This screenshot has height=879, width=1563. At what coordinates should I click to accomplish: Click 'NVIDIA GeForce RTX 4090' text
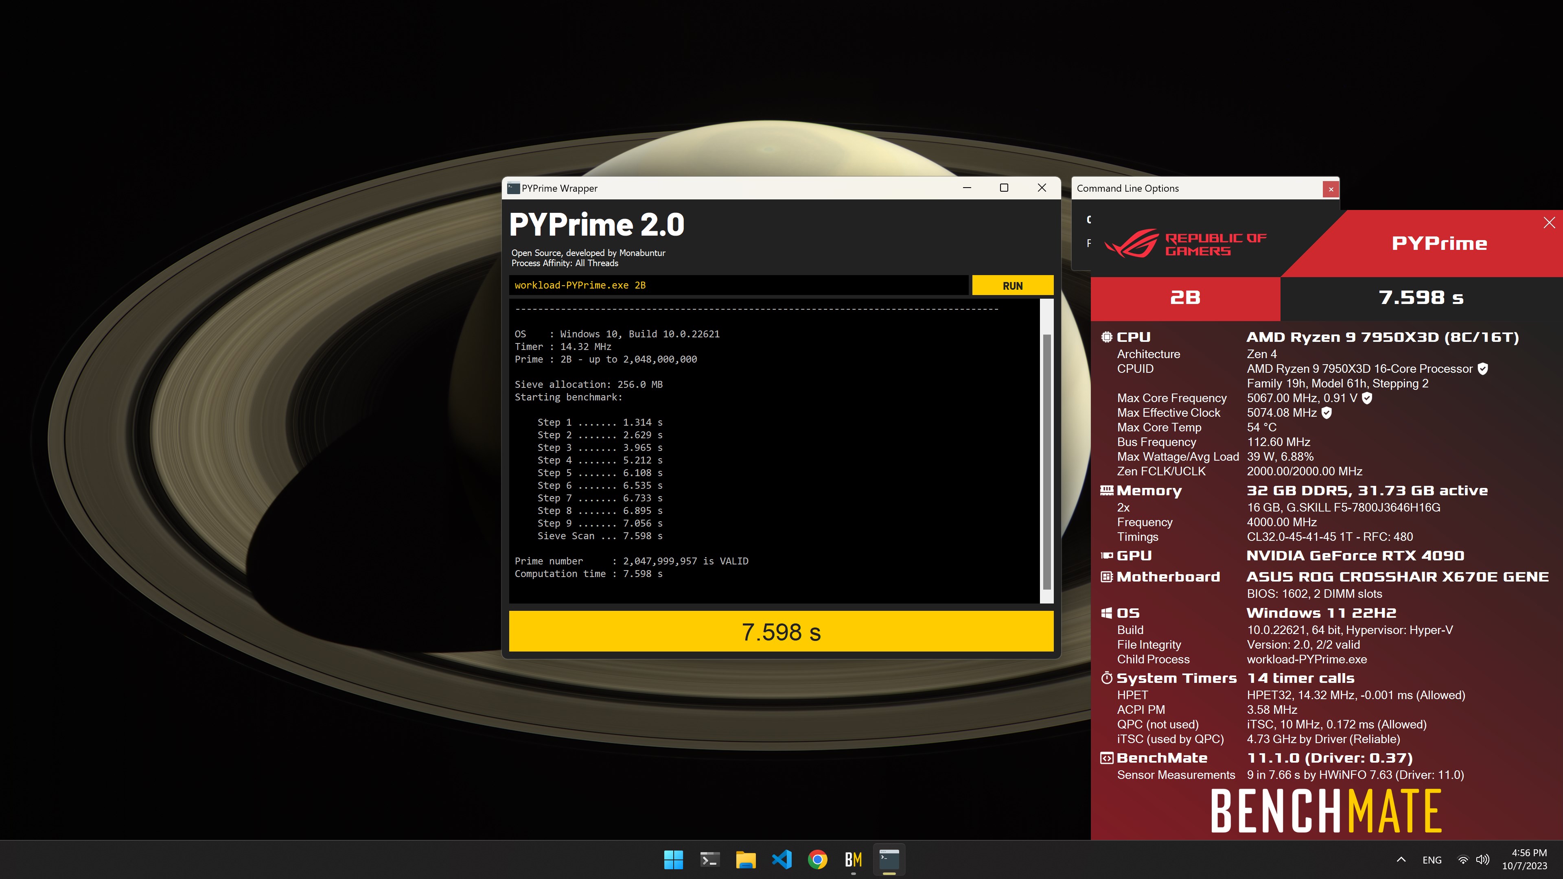[x=1355, y=555]
